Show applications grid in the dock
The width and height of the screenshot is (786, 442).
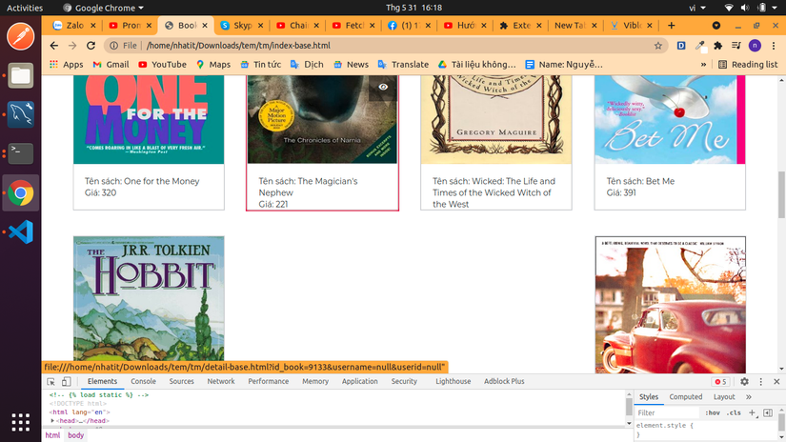[21, 422]
